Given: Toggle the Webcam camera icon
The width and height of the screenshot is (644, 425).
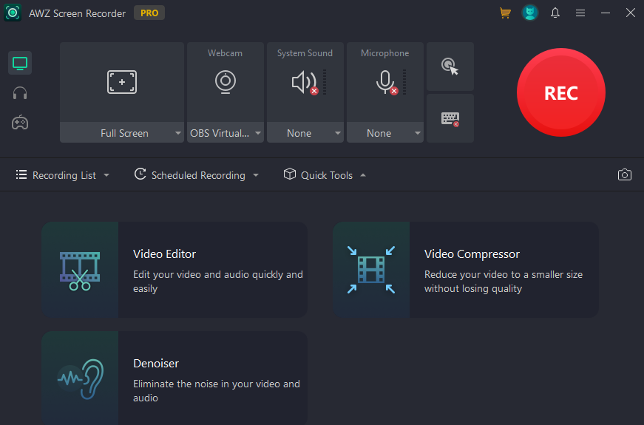Looking at the screenshot, I should (x=226, y=82).
